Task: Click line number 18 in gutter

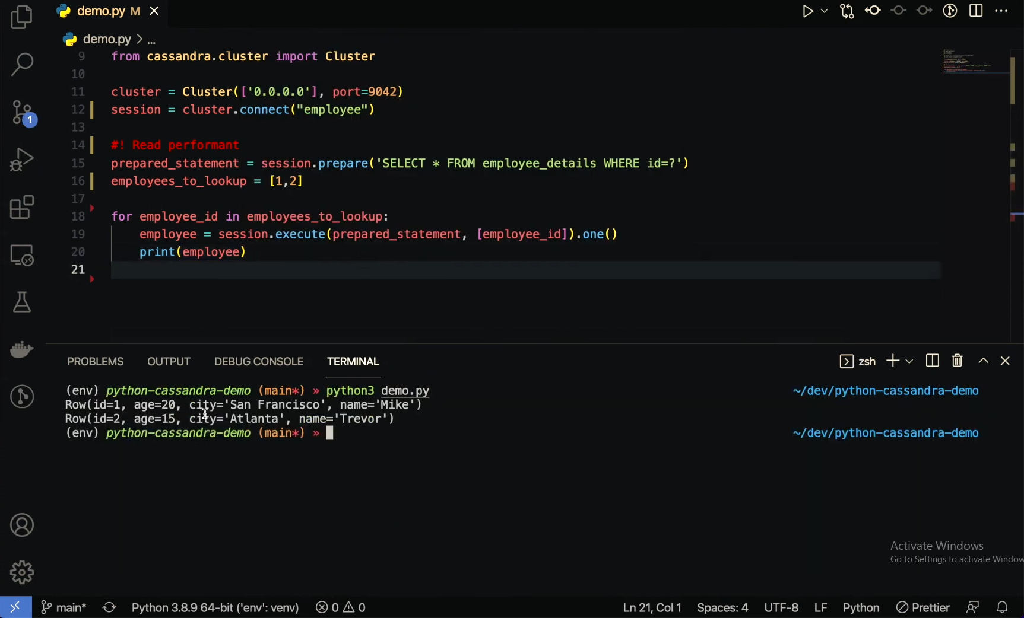Action: pos(78,216)
